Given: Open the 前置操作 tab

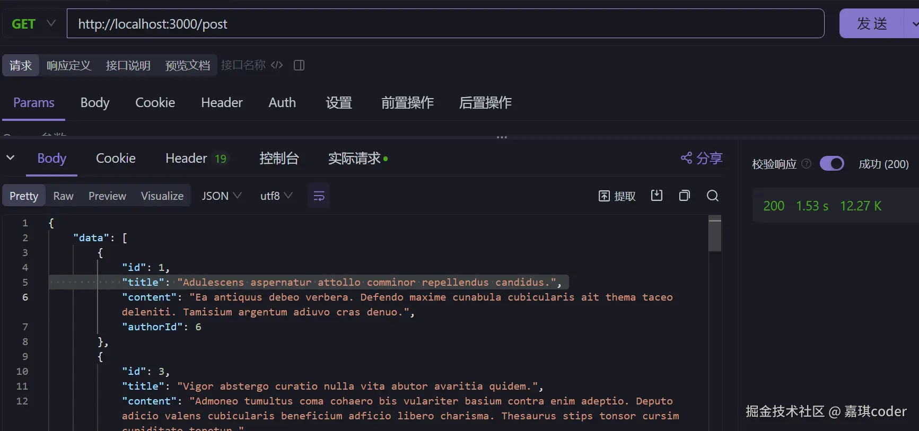Looking at the screenshot, I should [407, 103].
